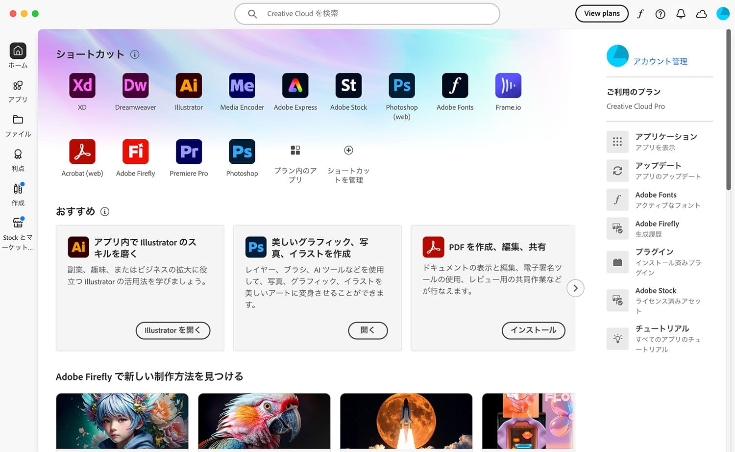Open Photoshop from the shortcuts row
This screenshot has width=735, height=452.
coord(242,152)
